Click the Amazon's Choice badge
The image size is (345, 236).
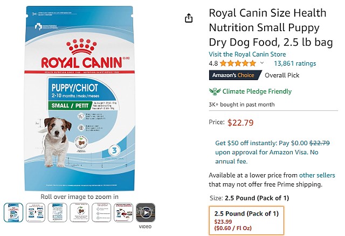235,75
